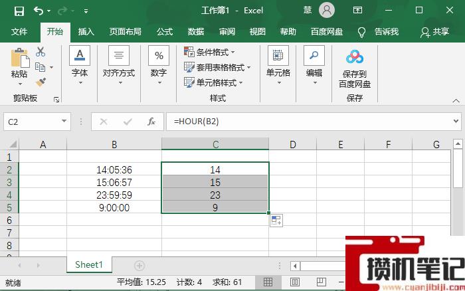Open the 剪贴板 dialog launcher
The width and height of the screenshot is (465, 291).
pos(56,100)
